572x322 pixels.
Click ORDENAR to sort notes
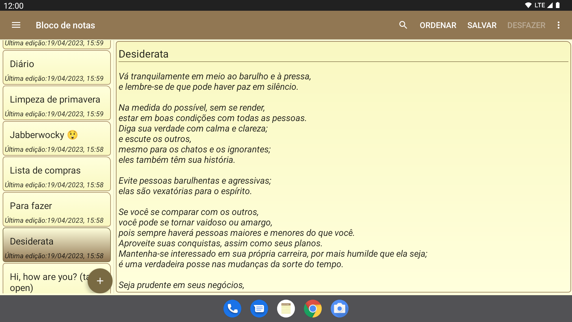coord(438,25)
